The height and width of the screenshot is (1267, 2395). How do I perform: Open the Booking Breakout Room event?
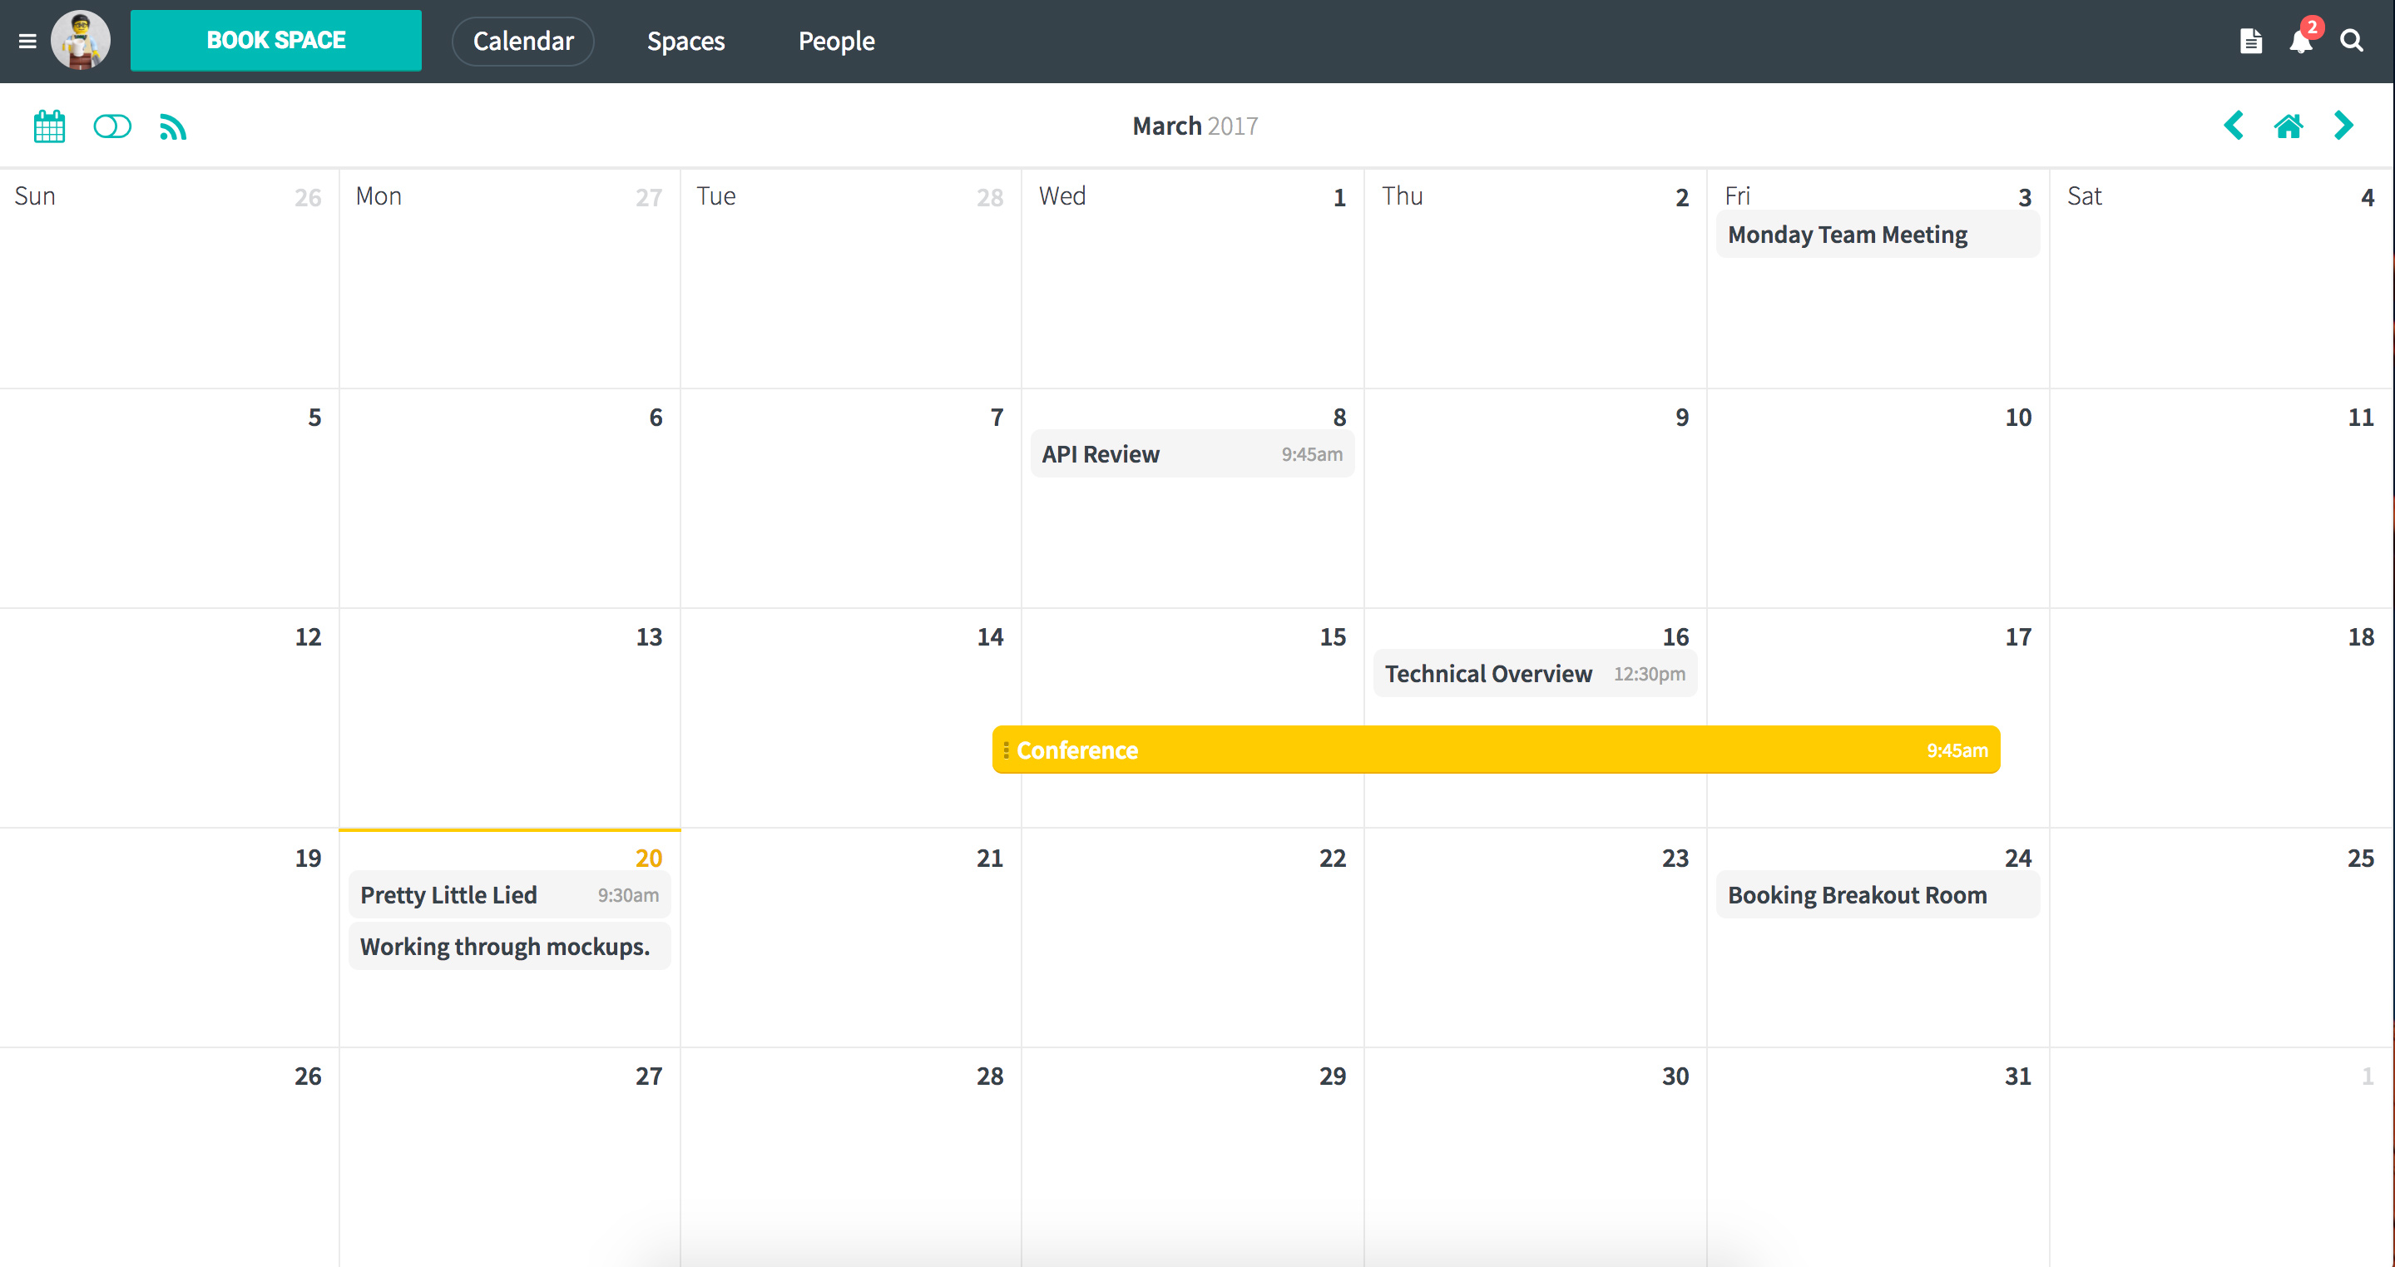coord(1877,894)
